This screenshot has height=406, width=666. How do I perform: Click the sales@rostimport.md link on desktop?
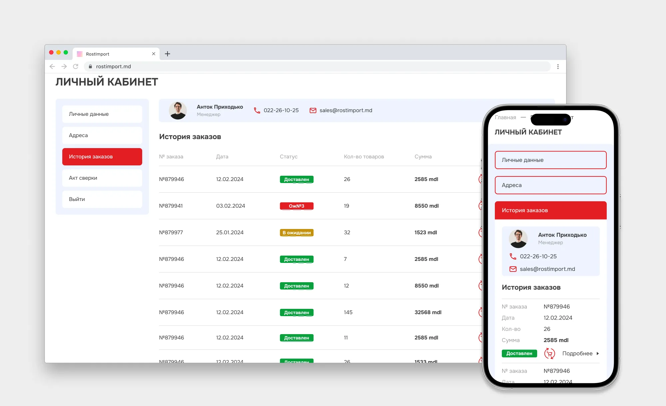(346, 110)
